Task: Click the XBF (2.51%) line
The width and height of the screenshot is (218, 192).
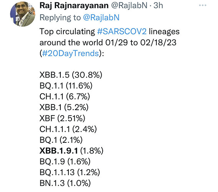Action: (62, 118)
